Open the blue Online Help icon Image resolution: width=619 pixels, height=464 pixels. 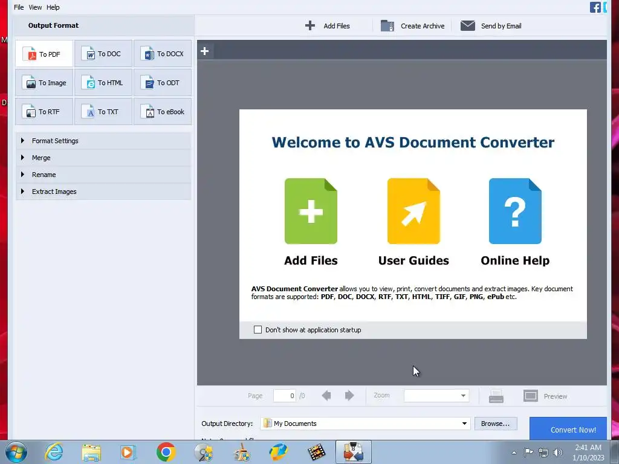point(515,211)
